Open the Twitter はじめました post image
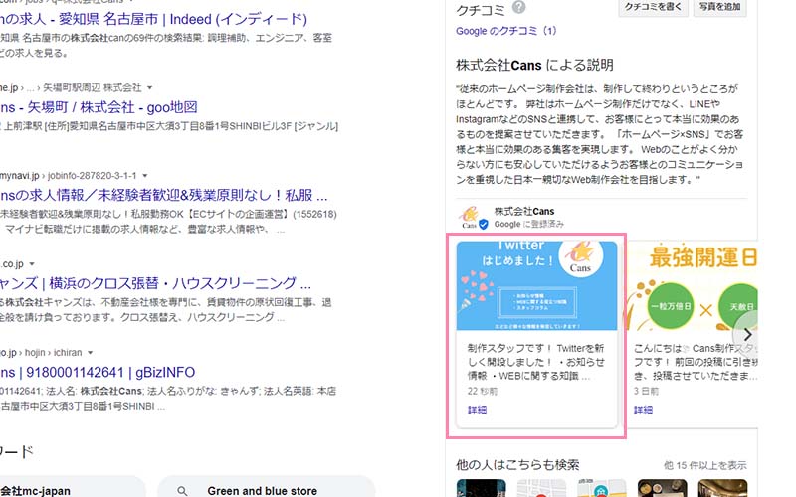 coord(536,285)
